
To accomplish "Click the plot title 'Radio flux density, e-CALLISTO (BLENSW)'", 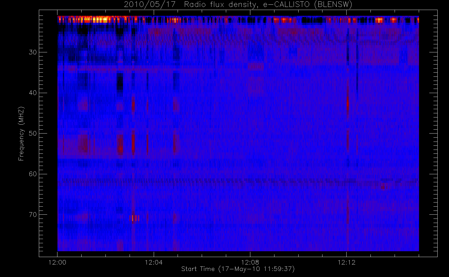I will (268, 4).
